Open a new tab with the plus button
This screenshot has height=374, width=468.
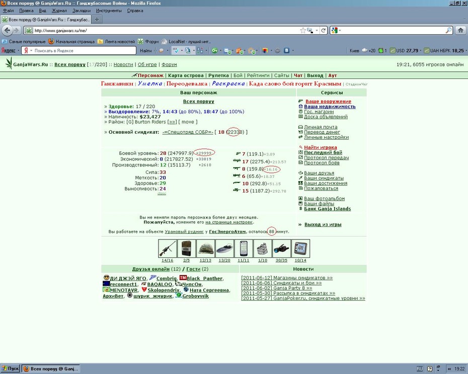(x=97, y=20)
